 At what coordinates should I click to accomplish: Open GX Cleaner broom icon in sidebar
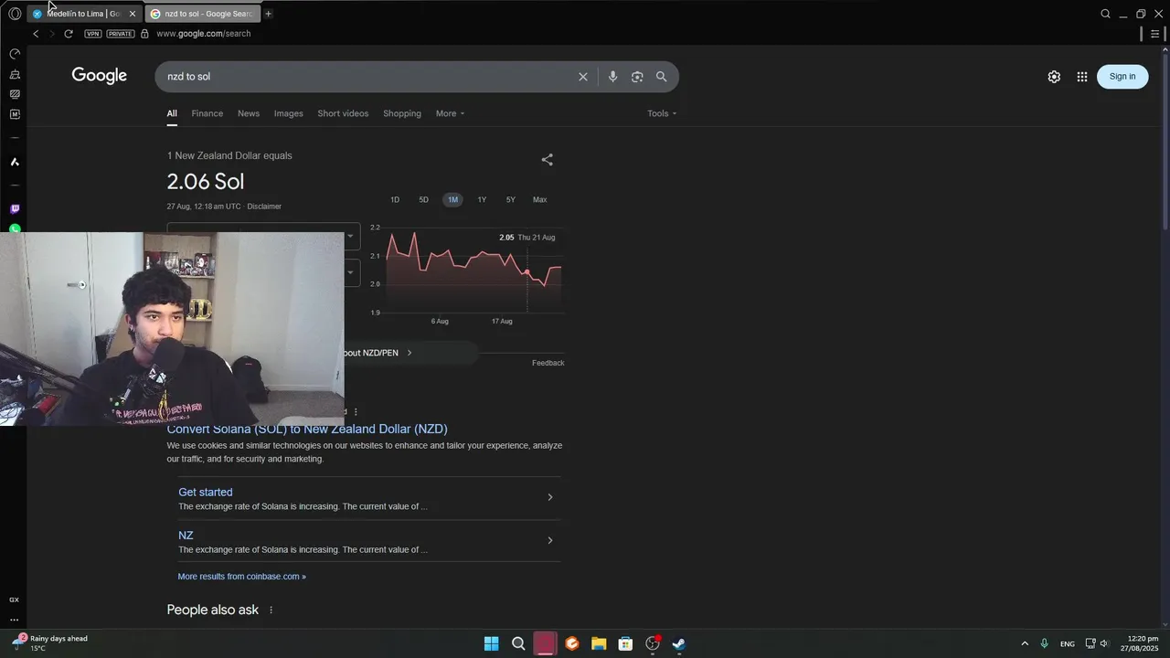[15, 74]
